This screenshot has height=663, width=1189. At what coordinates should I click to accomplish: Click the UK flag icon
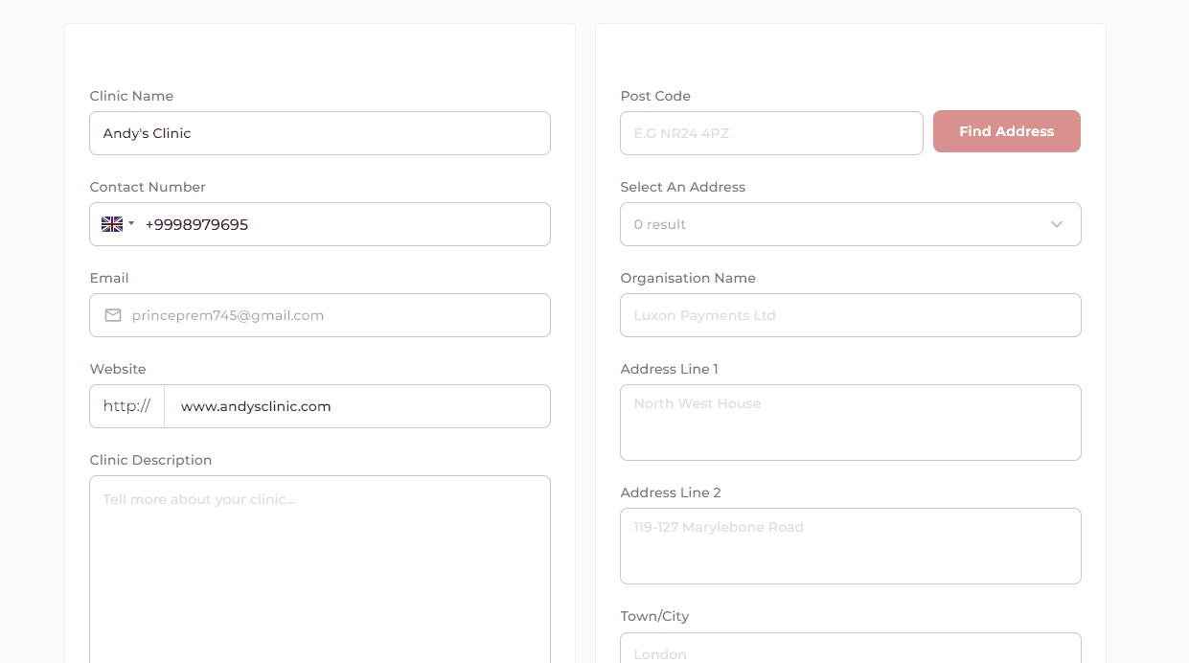112,224
